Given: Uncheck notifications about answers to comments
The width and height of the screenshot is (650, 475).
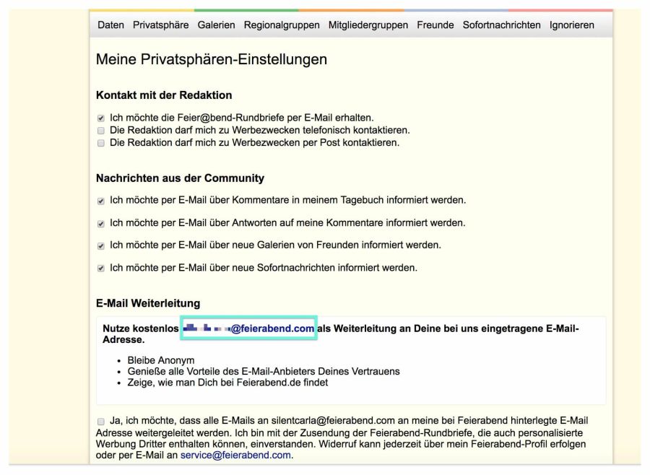Looking at the screenshot, I should (99, 223).
